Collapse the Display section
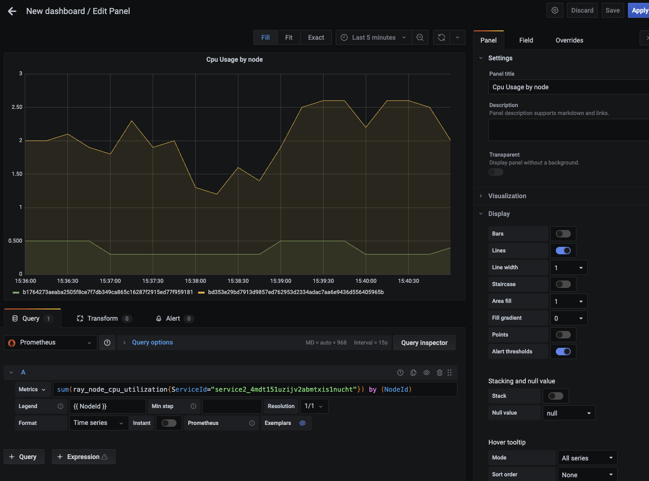The height and width of the screenshot is (481, 649). pos(499,214)
